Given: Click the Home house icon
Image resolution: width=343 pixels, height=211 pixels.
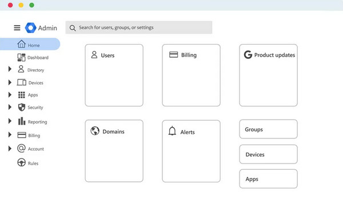Looking at the screenshot, I should (22, 44).
